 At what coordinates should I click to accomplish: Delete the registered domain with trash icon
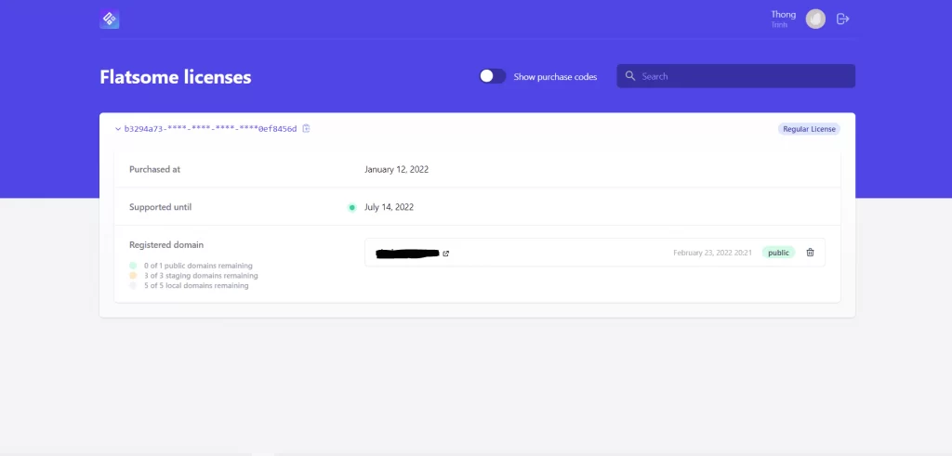click(x=810, y=253)
